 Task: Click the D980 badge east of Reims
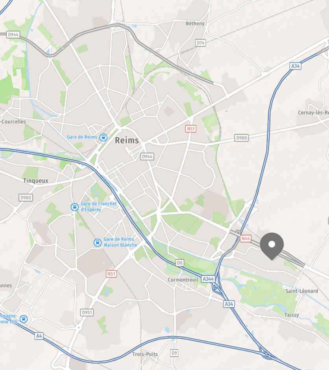(242, 138)
